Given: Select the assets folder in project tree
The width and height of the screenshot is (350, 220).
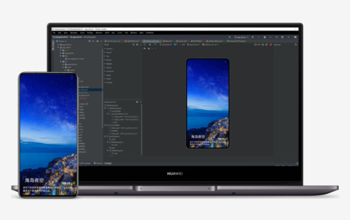Looking at the screenshot, I should (71, 70).
